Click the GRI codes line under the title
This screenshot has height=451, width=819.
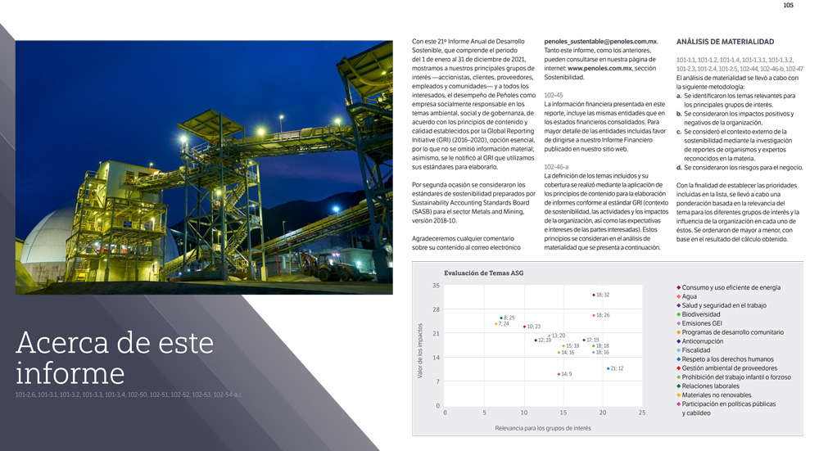[129, 395]
